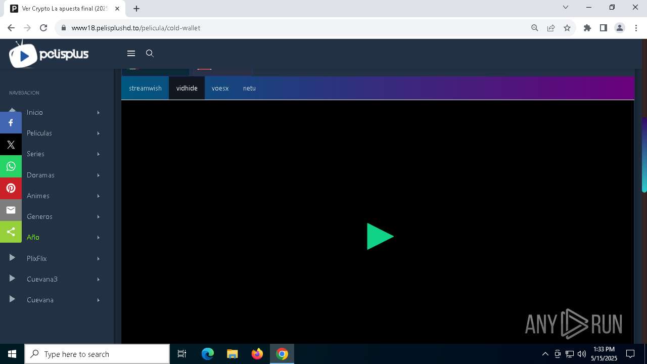Go back in browser
The width and height of the screenshot is (647, 364).
pyautogui.click(x=11, y=28)
